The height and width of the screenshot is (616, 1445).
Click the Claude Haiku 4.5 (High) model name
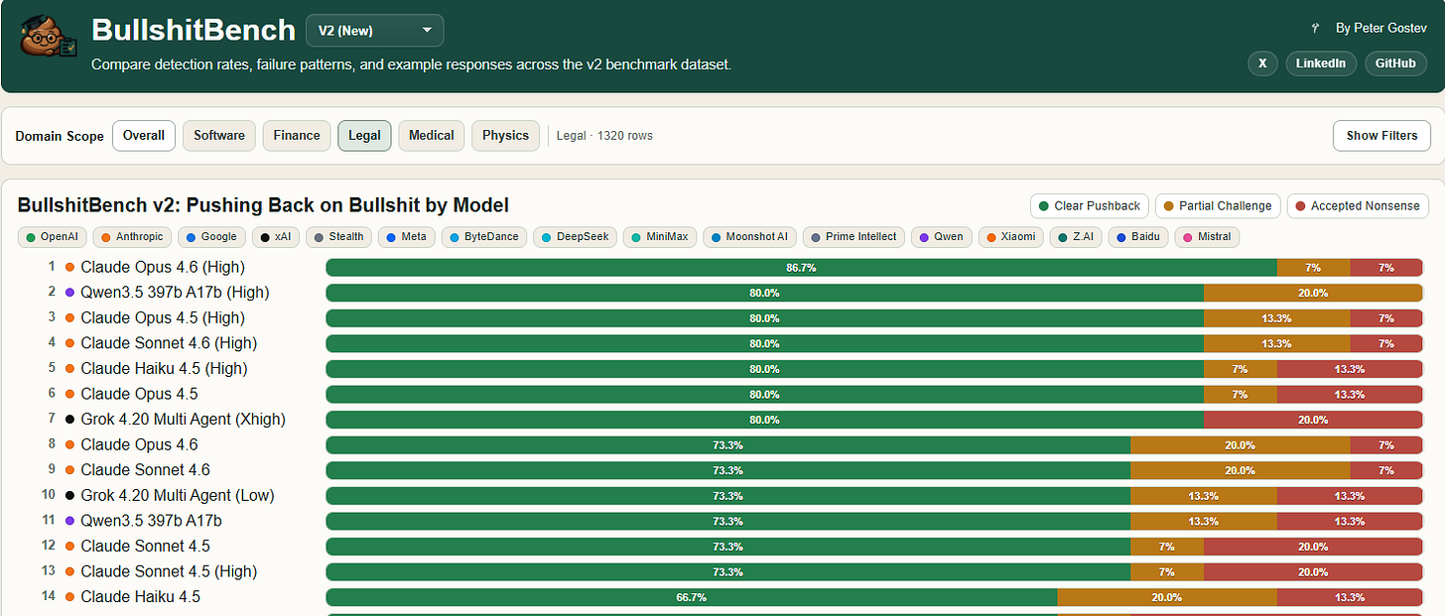pyautogui.click(x=164, y=368)
